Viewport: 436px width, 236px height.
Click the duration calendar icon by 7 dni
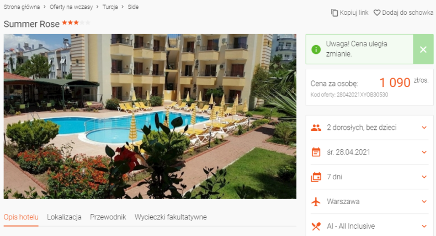click(316, 177)
